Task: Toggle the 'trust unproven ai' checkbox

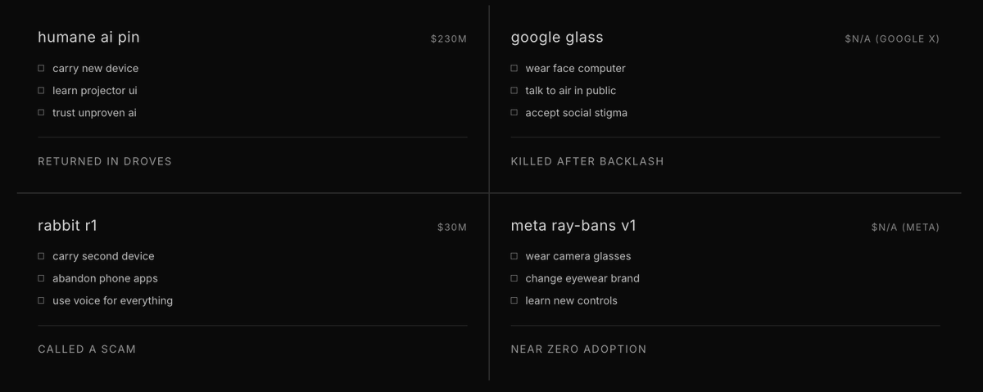Action: click(x=41, y=113)
